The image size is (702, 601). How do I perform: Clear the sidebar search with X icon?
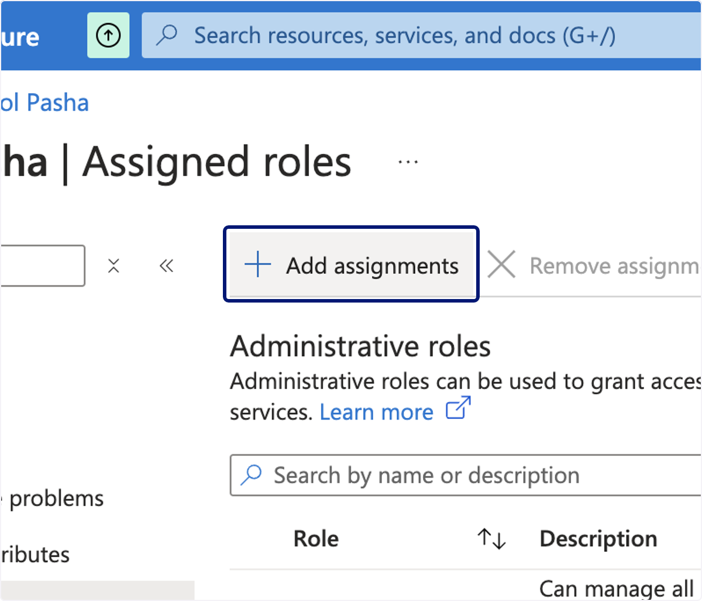click(x=113, y=266)
